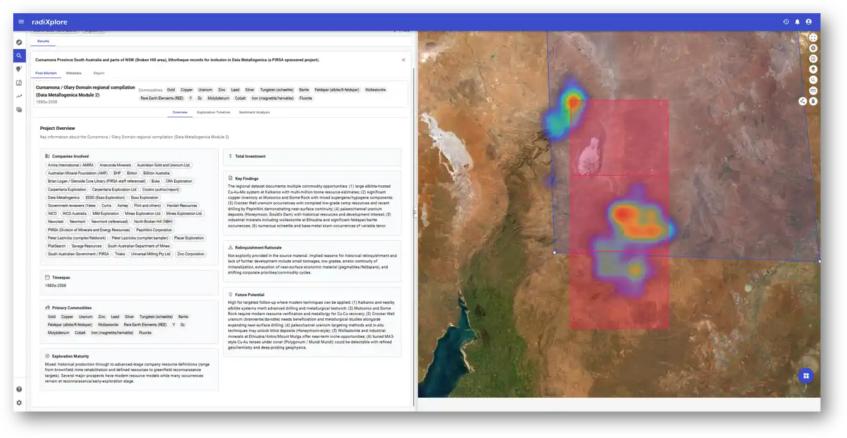Open notifications bell in top bar

[x=797, y=22]
